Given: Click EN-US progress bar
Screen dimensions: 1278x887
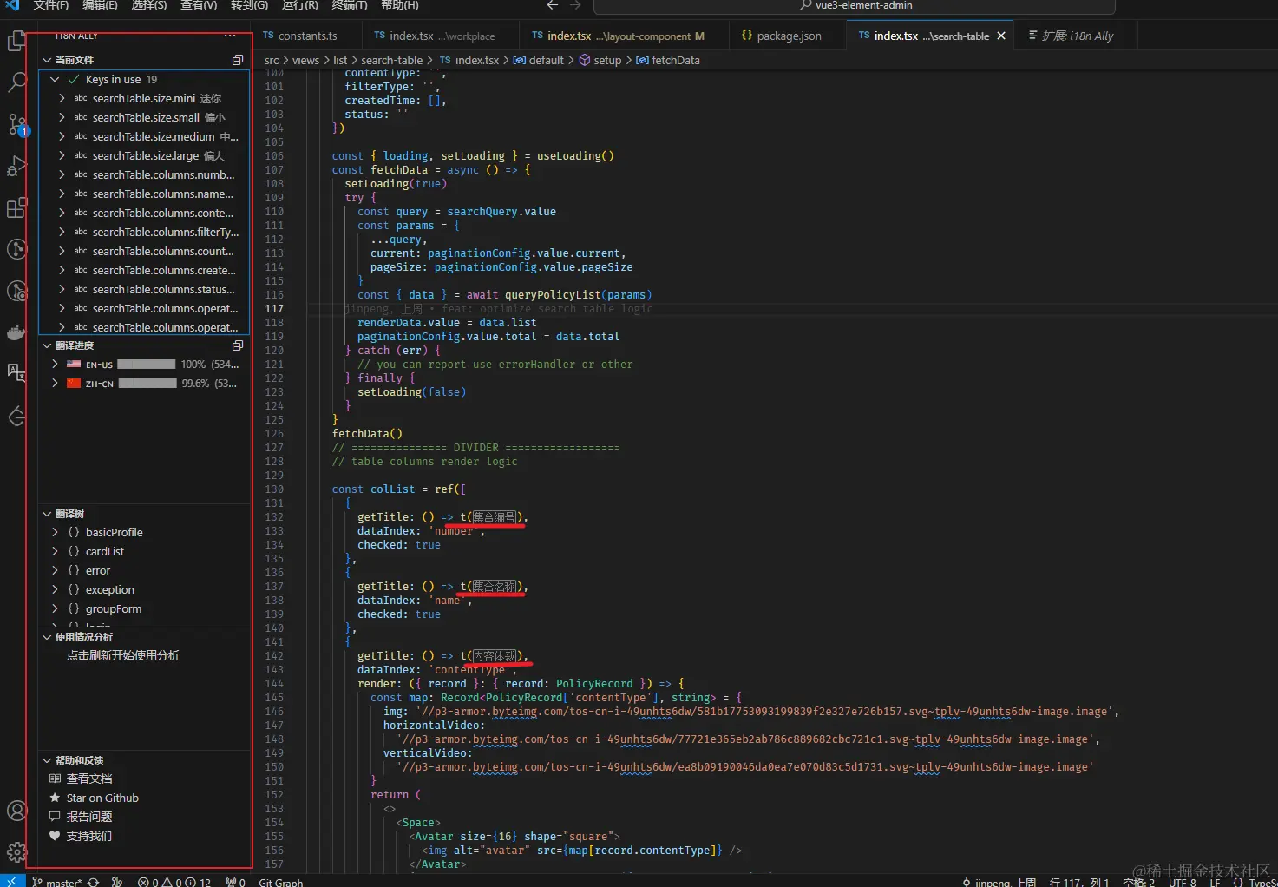Looking at the screenshot, I should [x=147, y=365].
